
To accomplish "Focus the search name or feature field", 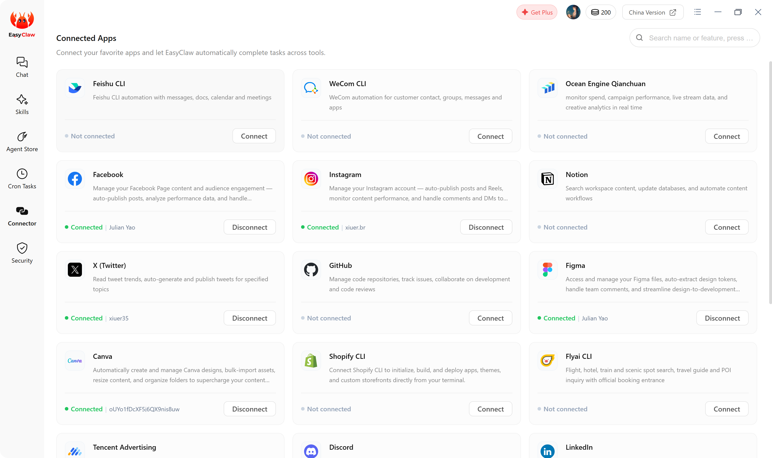I will click(x=695, y=38).
